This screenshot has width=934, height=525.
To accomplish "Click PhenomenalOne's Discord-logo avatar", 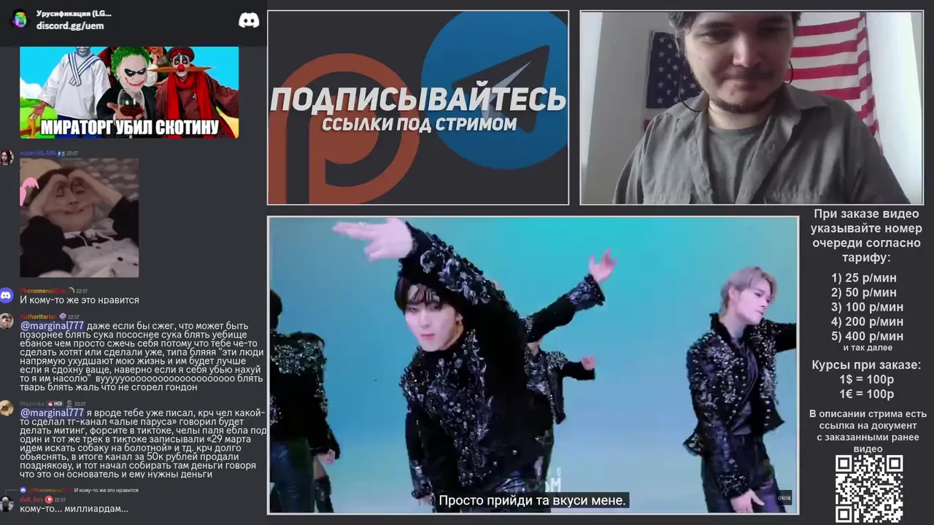I will [7, 295].
